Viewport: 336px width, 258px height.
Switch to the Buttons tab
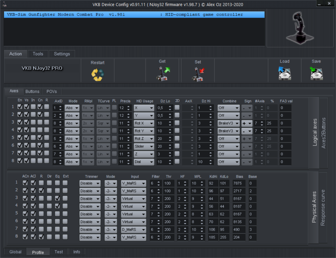(32, 91)
